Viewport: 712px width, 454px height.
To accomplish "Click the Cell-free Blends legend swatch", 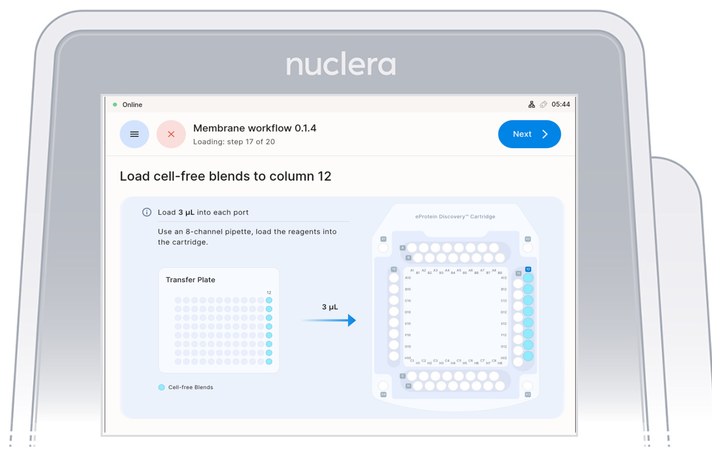I will point(161,387).
